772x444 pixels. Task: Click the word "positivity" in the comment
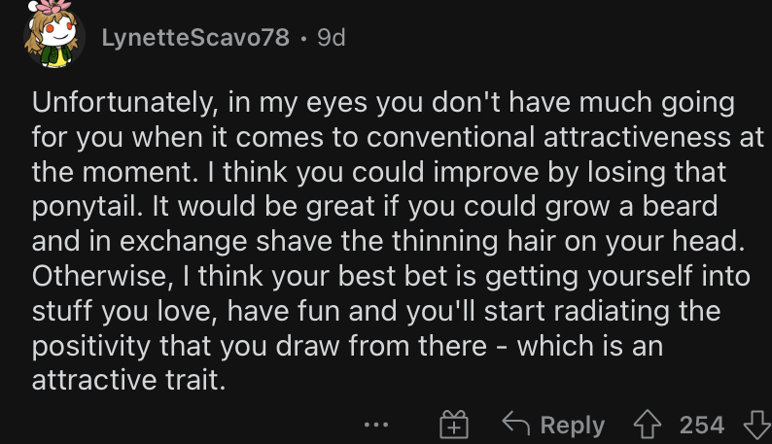click(91, 346)
